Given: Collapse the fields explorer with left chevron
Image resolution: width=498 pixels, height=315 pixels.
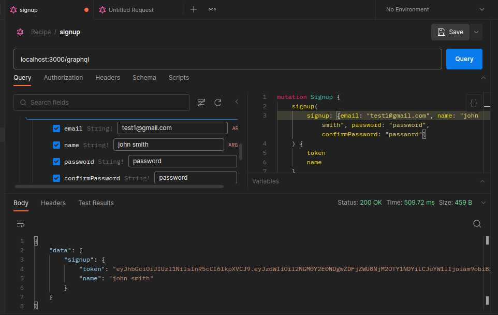Looking at the screenshot, I should pyautogui.click(x=237, y=102).
